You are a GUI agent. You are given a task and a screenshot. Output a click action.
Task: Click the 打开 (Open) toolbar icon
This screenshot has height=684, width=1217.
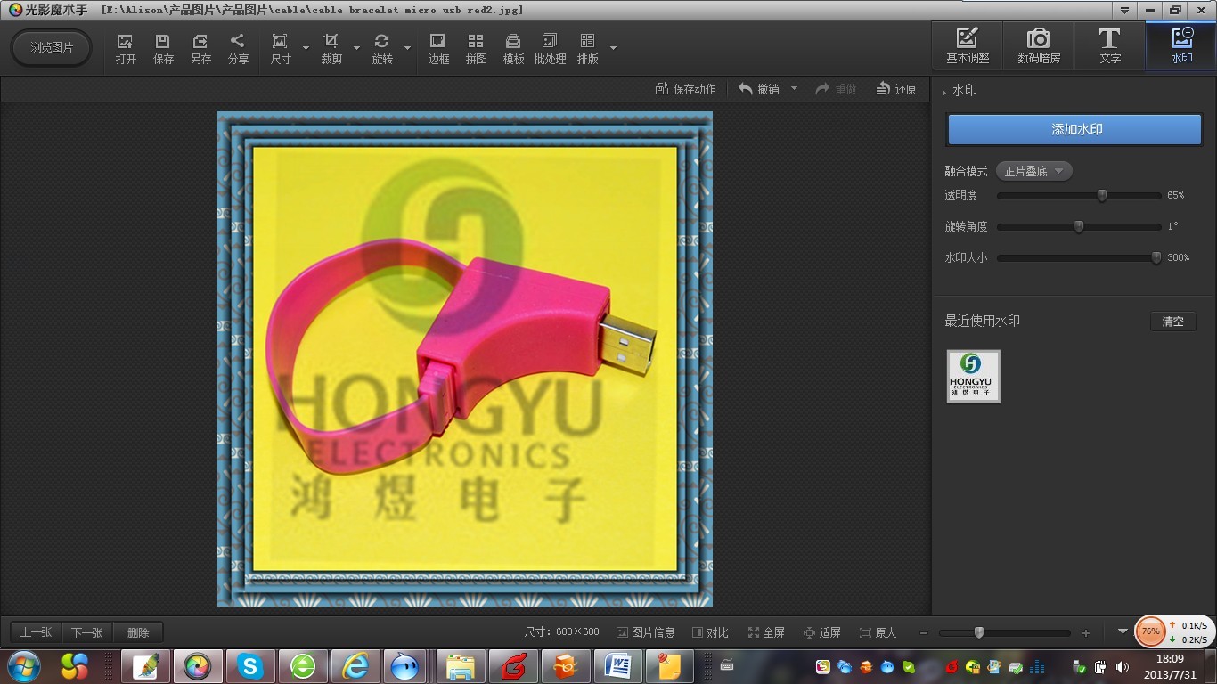(126, 49)
